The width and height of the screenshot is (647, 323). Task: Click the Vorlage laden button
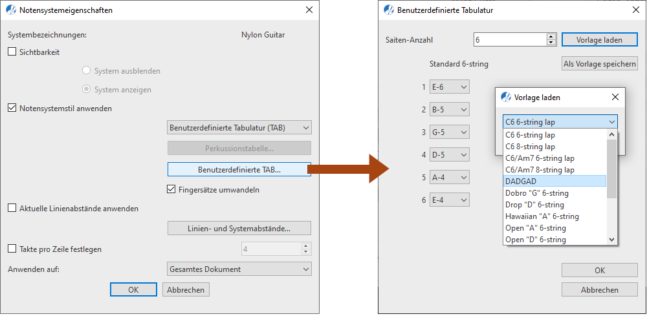tap(599, 39)
